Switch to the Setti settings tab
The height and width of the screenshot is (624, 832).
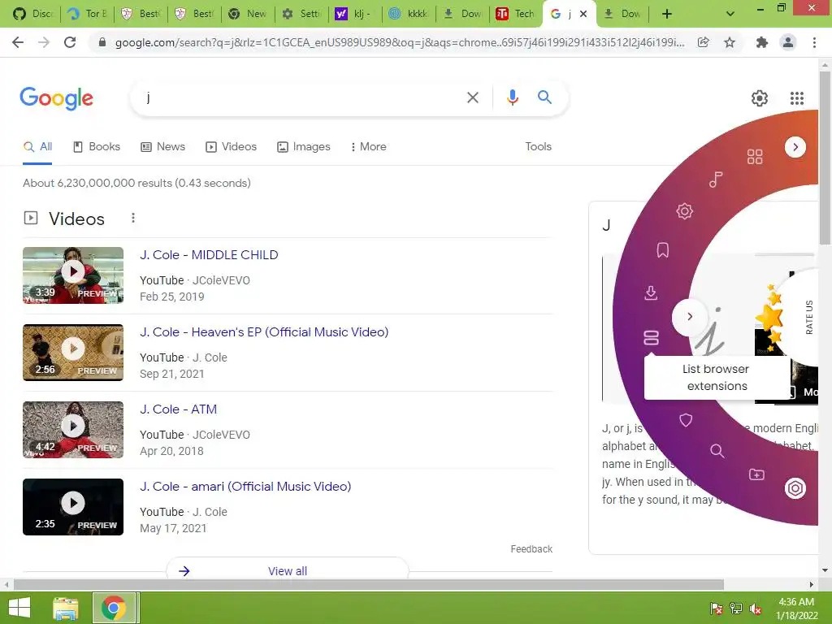click(301, 14)
